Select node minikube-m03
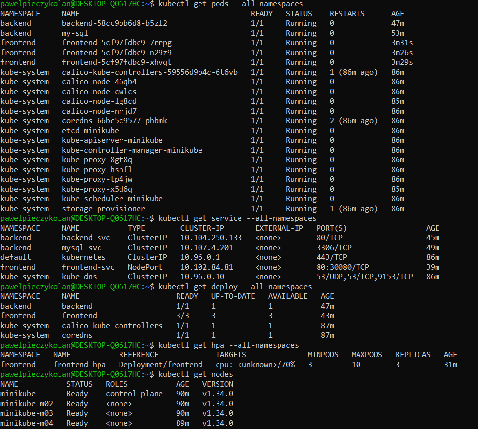Screen dimensions: 478x429 tap(27, 413)
